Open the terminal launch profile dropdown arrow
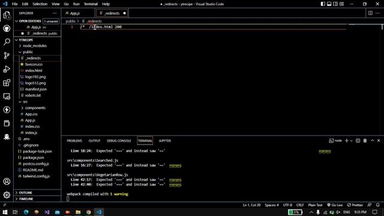Viewport: 384px width, 216px height. [352, 141]
